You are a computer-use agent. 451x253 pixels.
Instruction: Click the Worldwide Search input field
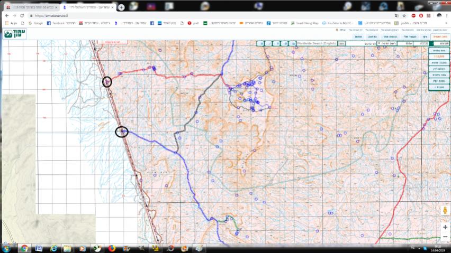(x=316, y=43)
